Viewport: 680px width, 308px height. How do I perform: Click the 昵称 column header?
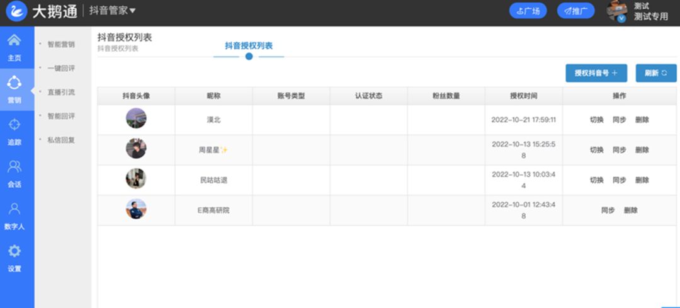[213, 96]
